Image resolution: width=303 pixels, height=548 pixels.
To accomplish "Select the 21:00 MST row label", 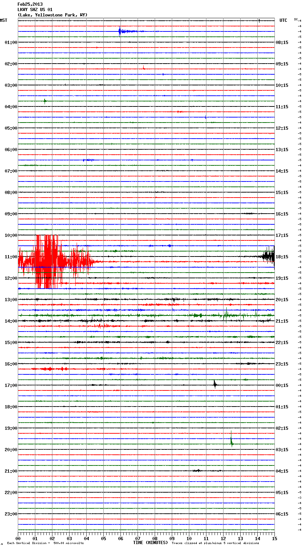I will pos(11,471).
